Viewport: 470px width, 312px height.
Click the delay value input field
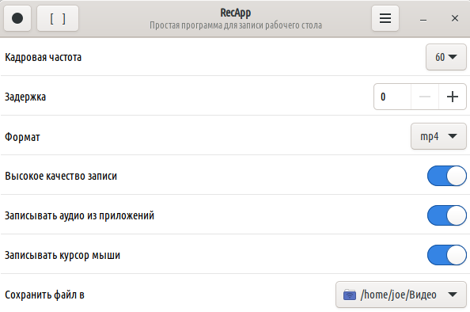(392, 97)
